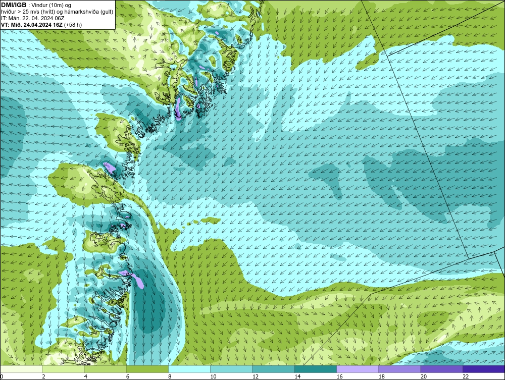Click the "VT: Mið. 24.04.2024 16Z" valid time
Screen dimensions: 505x380
(x=32, y=25)
